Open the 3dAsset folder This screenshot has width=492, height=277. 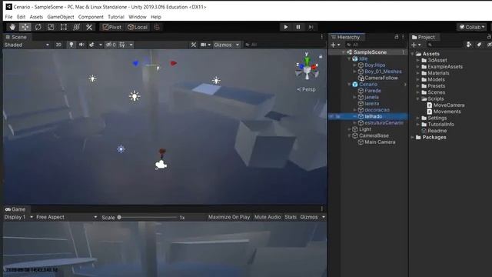tap(437, 60)
